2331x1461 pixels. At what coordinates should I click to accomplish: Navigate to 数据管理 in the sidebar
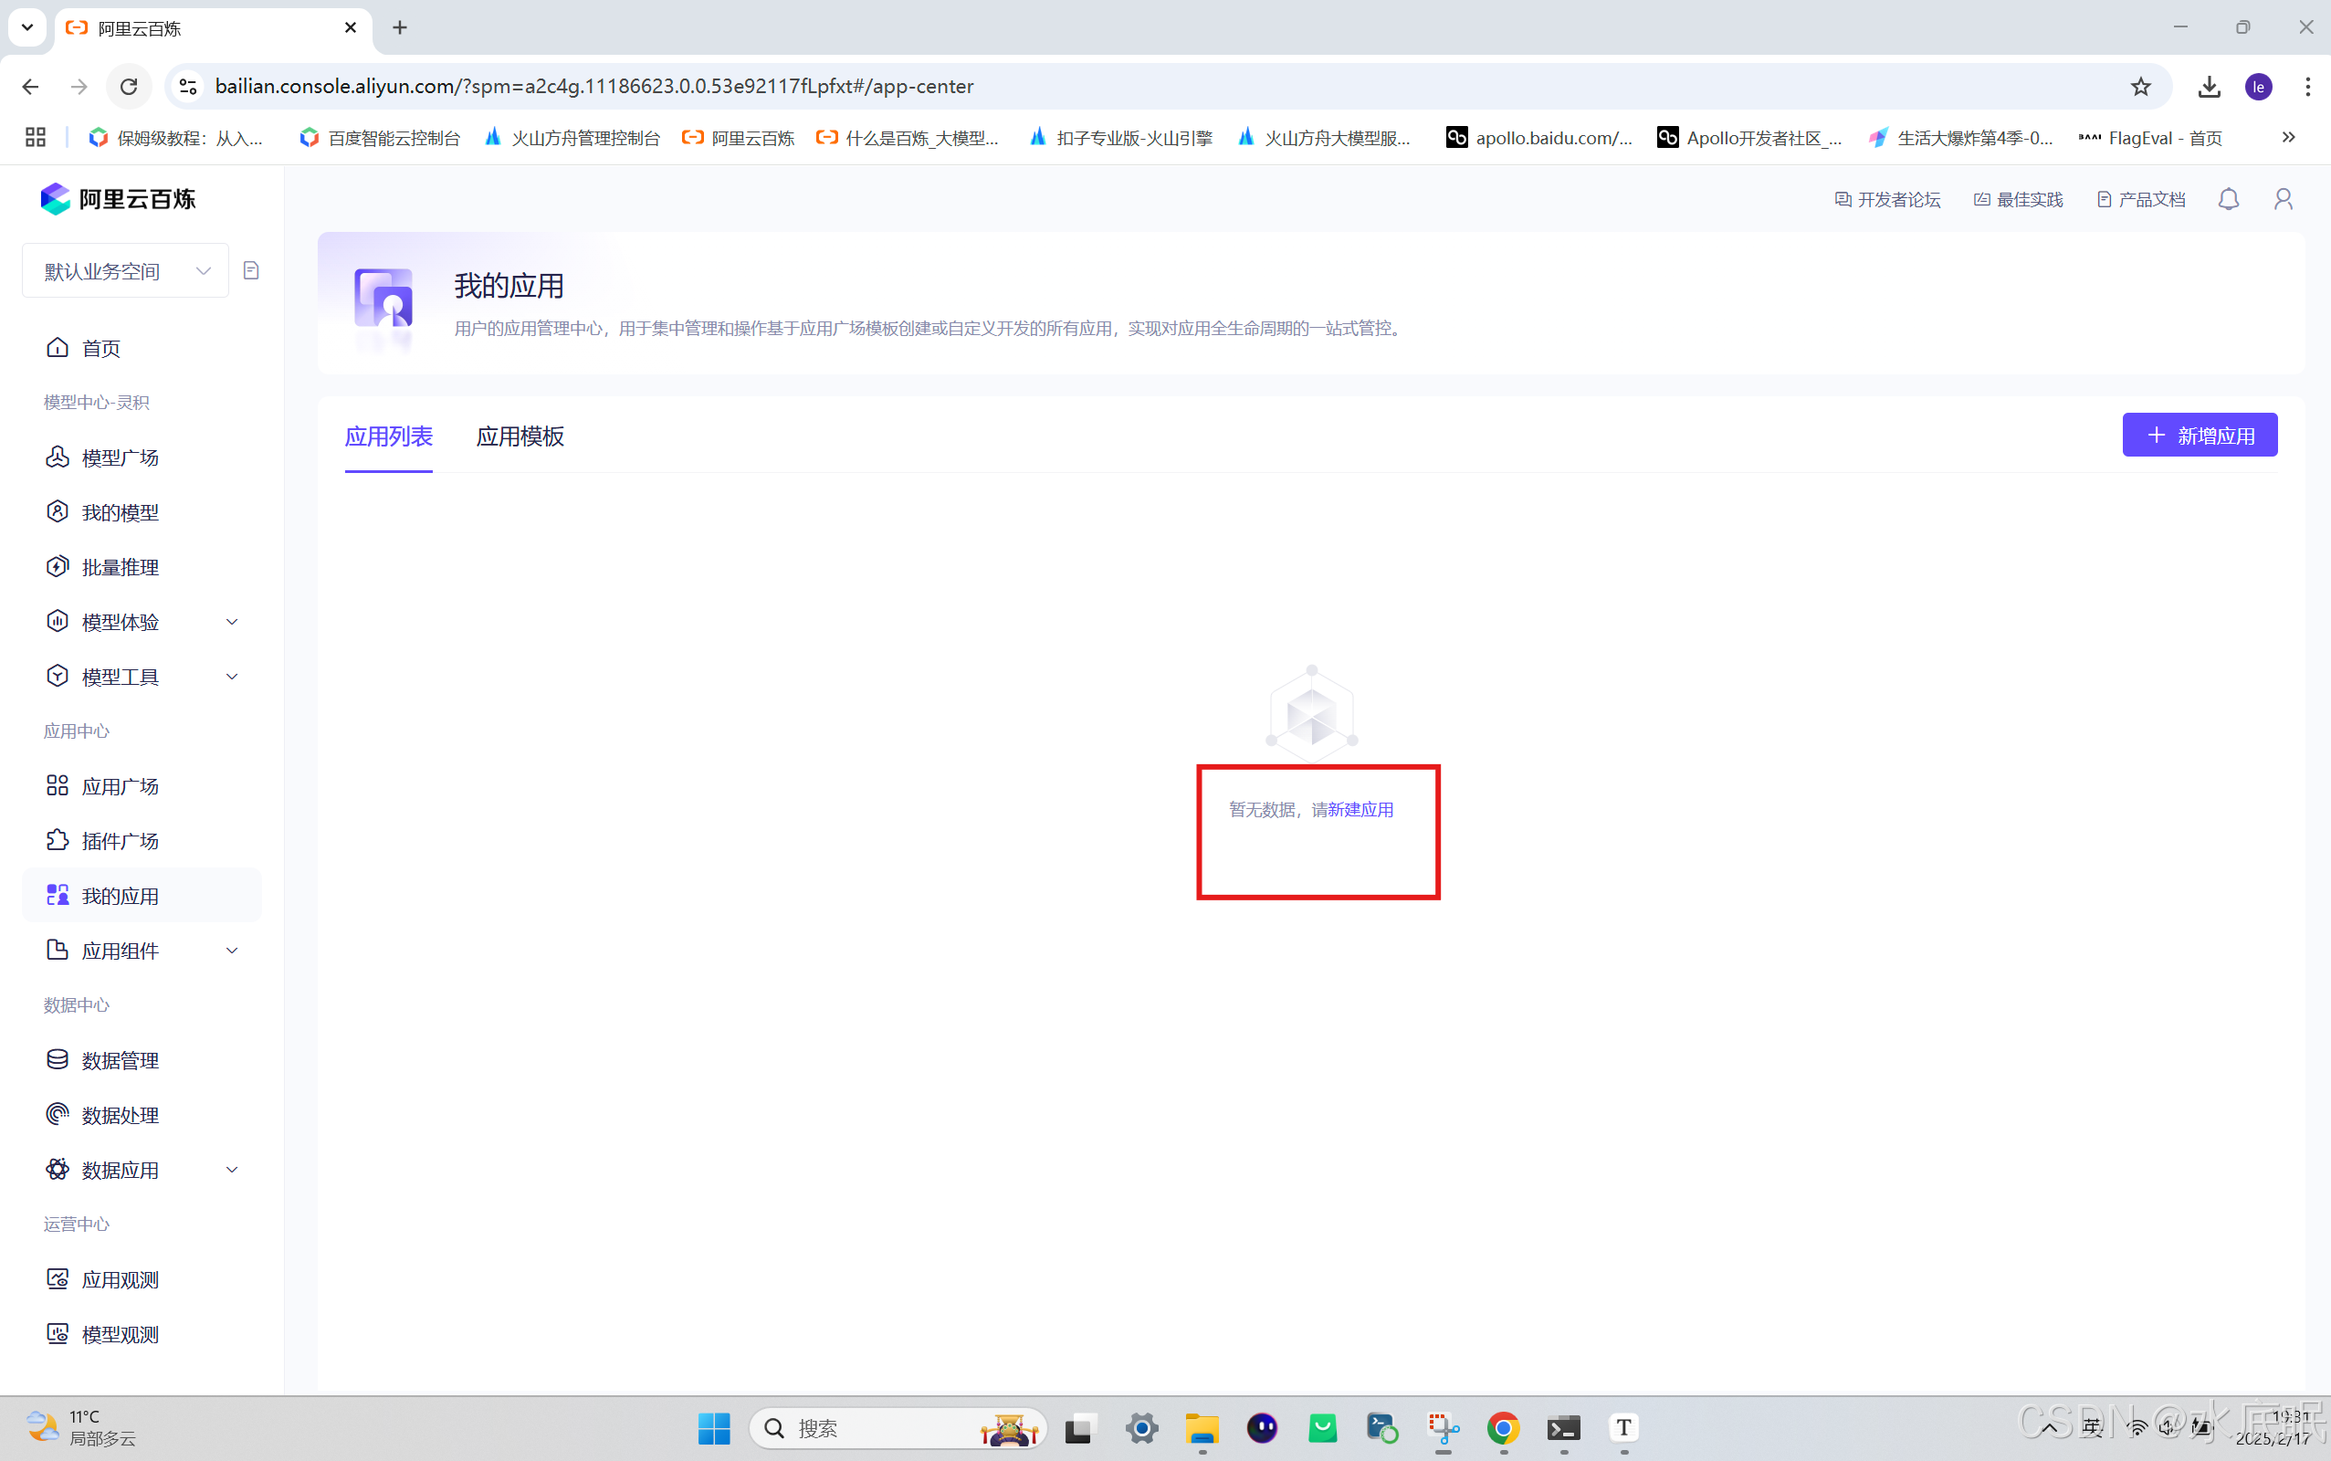[x=120, y=1060]
